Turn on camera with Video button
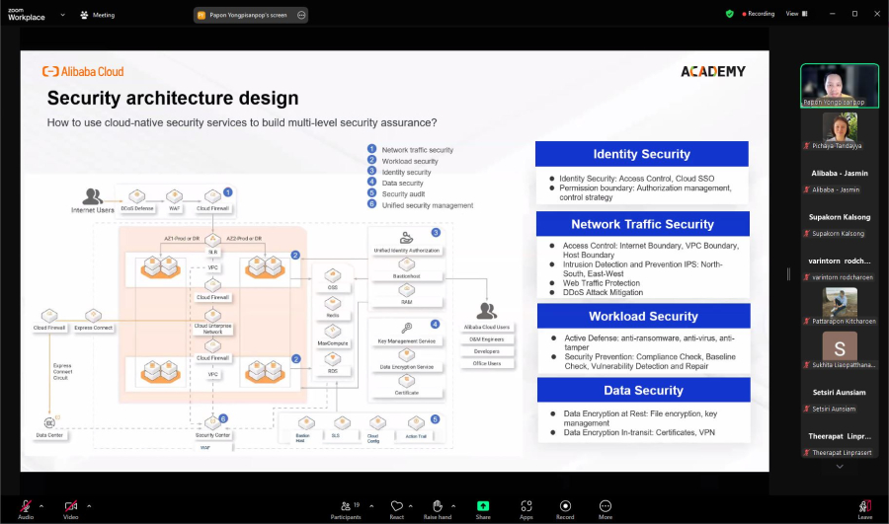 pos(70,506)
